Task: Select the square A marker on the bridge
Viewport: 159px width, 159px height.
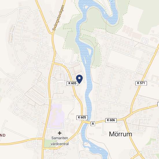Action: 93,124
